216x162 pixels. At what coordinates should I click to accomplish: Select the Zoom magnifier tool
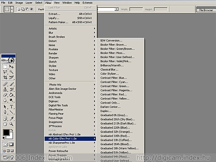click(x=11, y=124)
